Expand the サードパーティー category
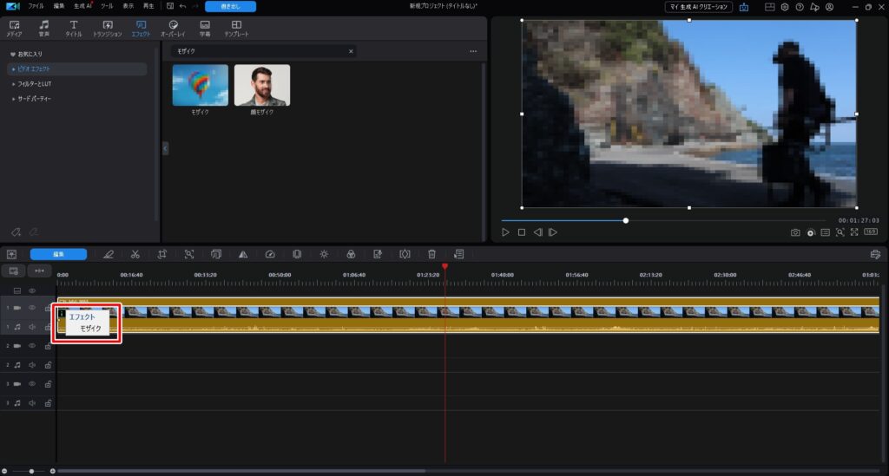 [x=35, y=99]
